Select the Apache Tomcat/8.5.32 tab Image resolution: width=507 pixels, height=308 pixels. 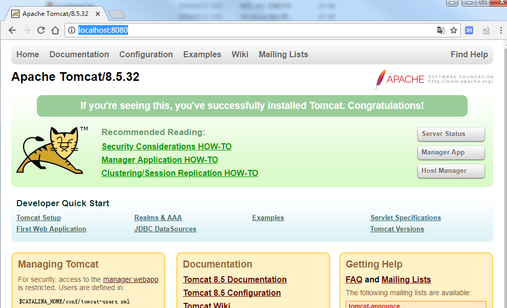pyautogui.click(x=55, y=14)
